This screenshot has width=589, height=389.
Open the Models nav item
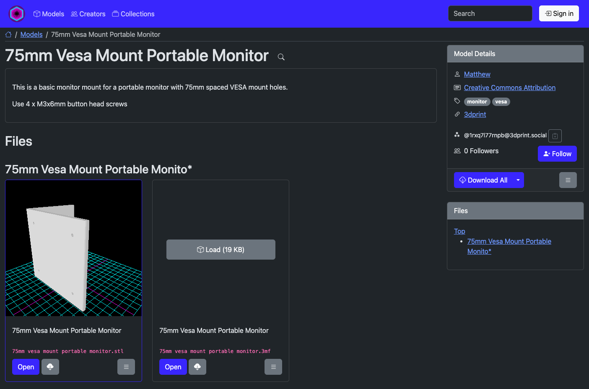[49, 14]
